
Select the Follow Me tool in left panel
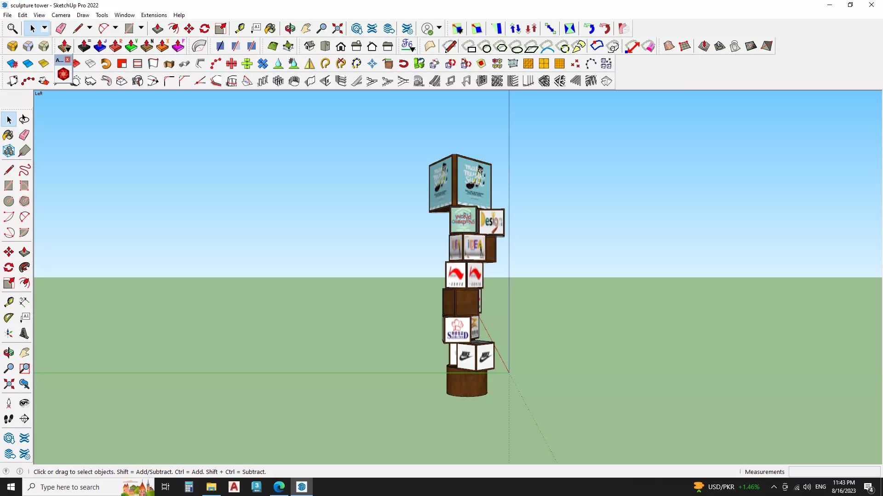(24, 267)
